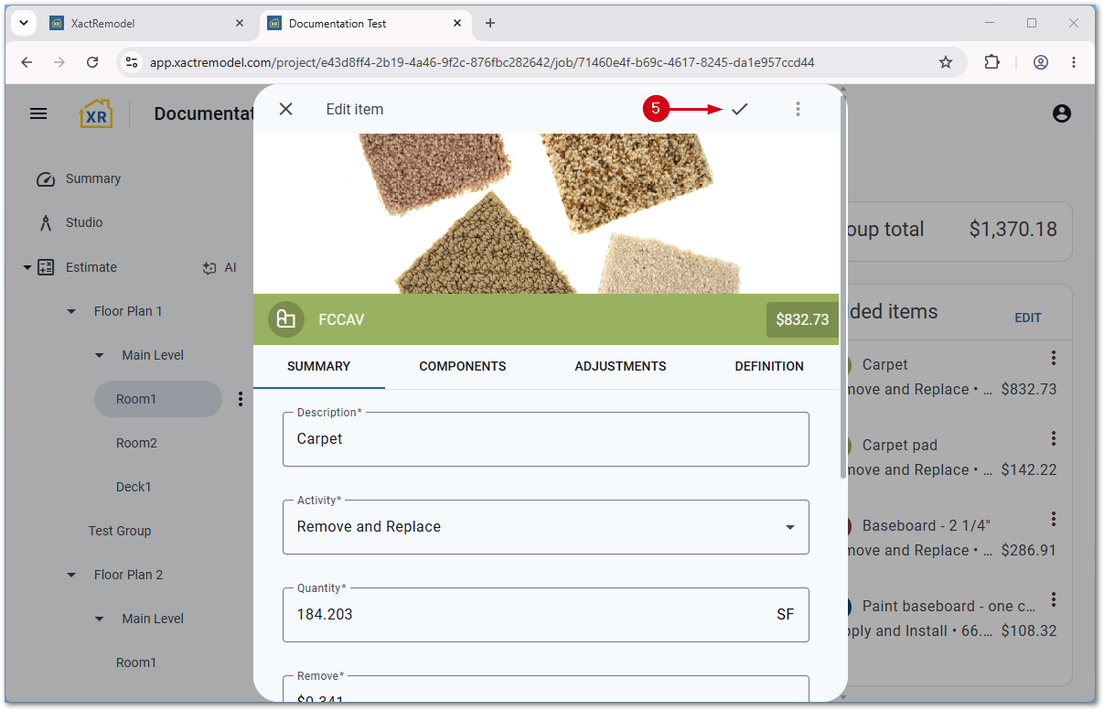The width and height of the screenshot is (1104, 711).
Task: Open options menu for selected Room1
Action: (x=241, y=399)
